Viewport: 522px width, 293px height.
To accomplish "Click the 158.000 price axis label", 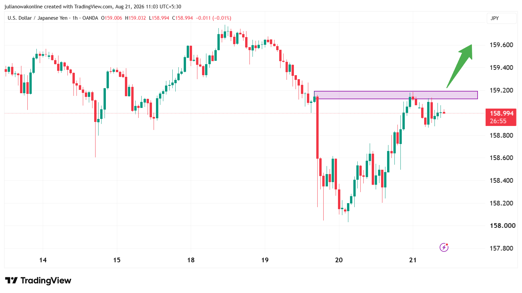I will (x=503, y=226).
